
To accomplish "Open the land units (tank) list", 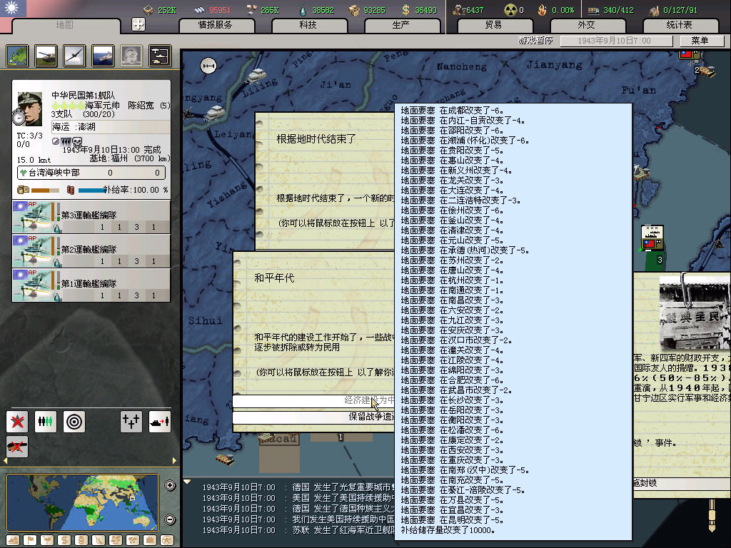I will tap(45, 56).
